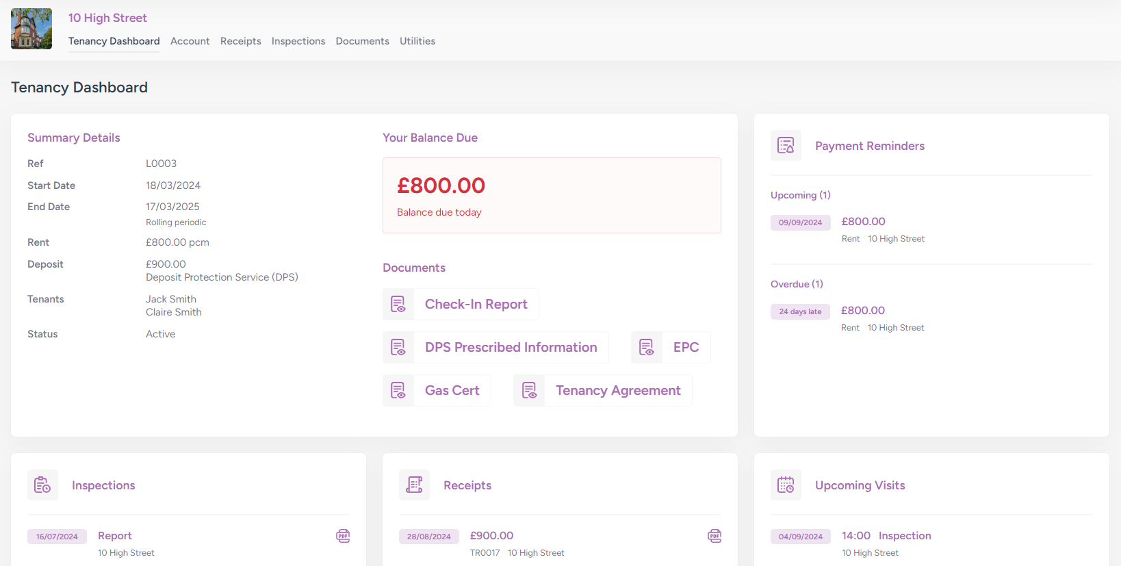Click the Upcoming Visits calendar icon
1121x566 pixels.
[786, 485]
